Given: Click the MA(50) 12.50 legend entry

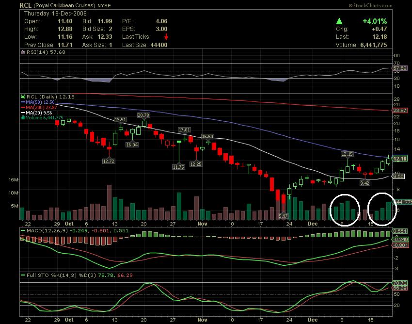Looking at the screenshot, I should coord(38,102).
